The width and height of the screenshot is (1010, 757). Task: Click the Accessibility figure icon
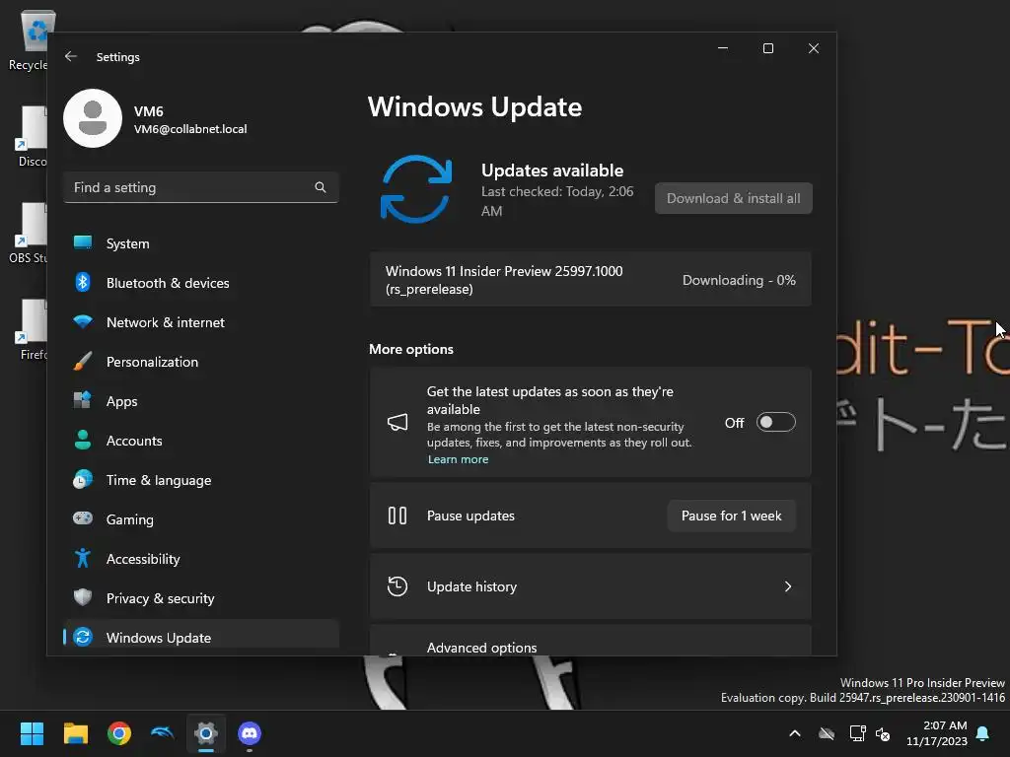point(83,558)
